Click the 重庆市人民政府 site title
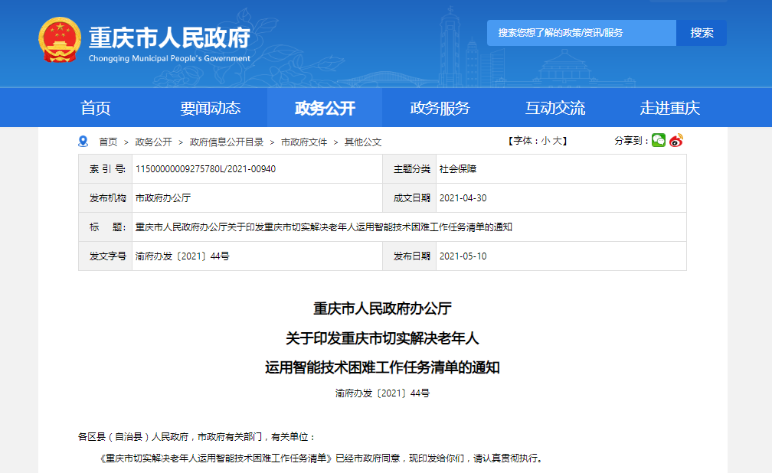Screen dimensions: 772x473 (x=169, y=37)
